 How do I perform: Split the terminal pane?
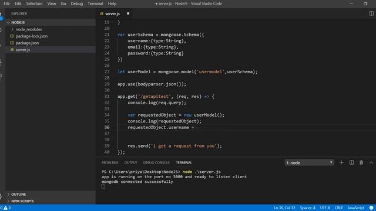351,163
